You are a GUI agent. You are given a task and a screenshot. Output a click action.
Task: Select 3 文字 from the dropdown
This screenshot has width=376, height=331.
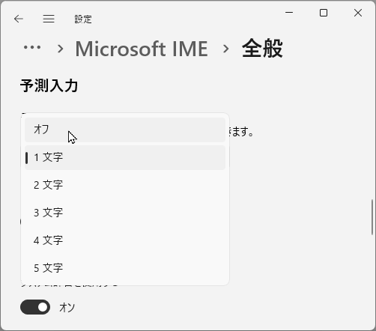click(125, 213)
